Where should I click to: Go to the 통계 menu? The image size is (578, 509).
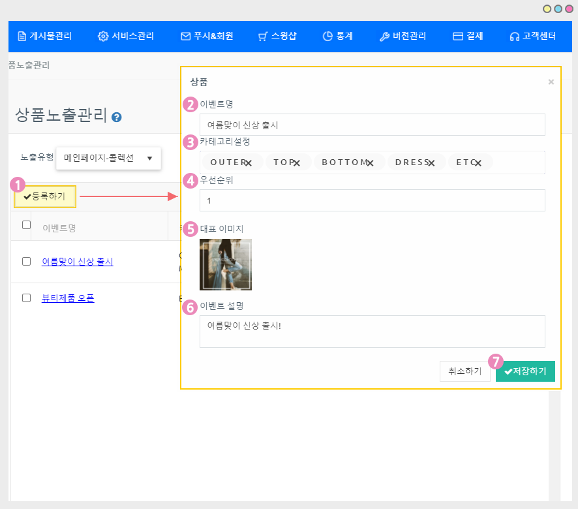coord(338,37)
